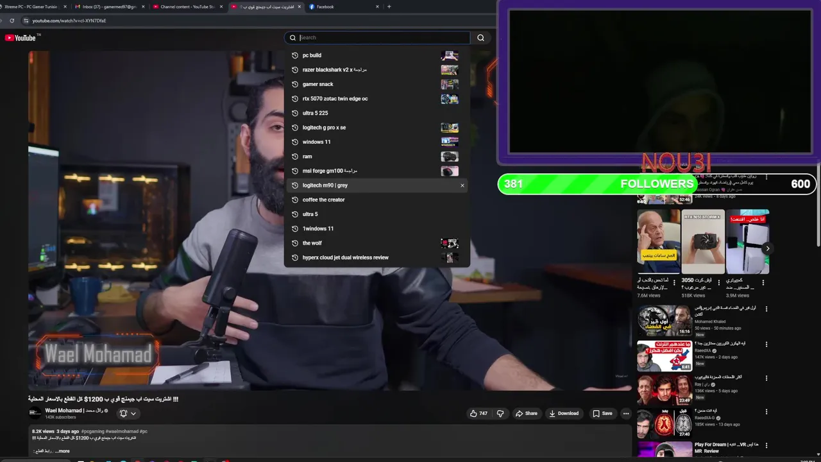Click the youtube.com URL address bar
Screen dimensions: 821x462
[x=69, y=21]
